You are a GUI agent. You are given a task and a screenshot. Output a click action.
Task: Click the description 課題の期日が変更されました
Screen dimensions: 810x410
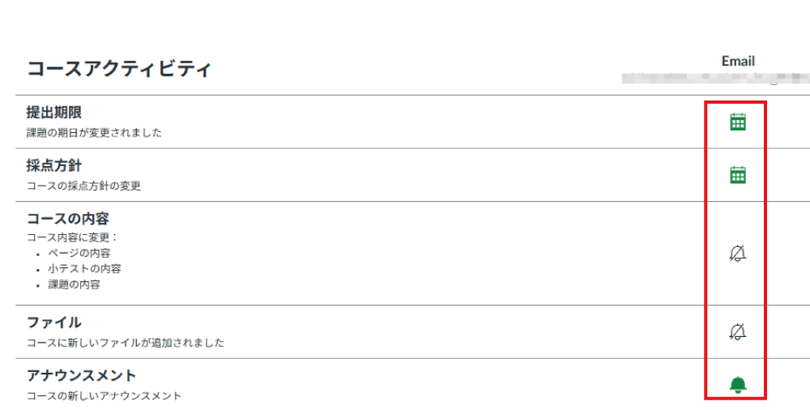pos(94,132)
